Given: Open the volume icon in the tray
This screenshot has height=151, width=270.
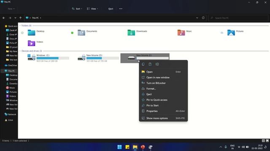Looking at the screenshot, I should coord(243,147).
